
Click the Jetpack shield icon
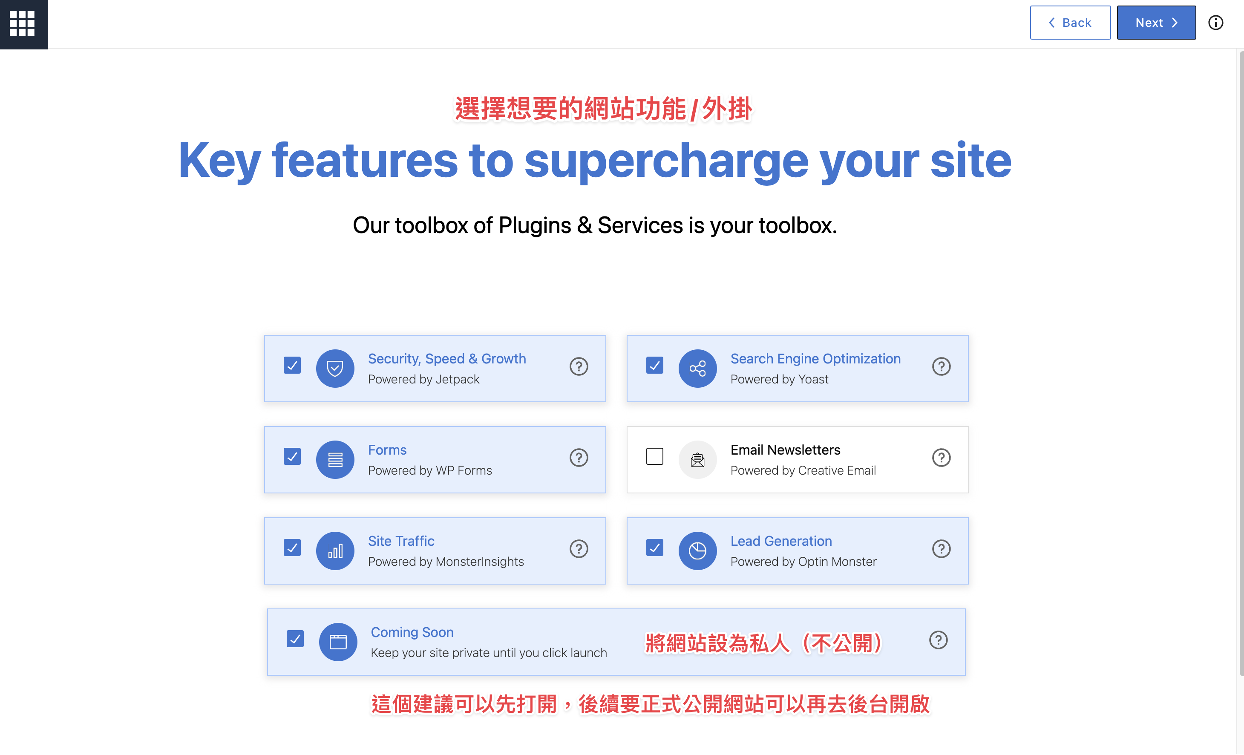[335, 369]
